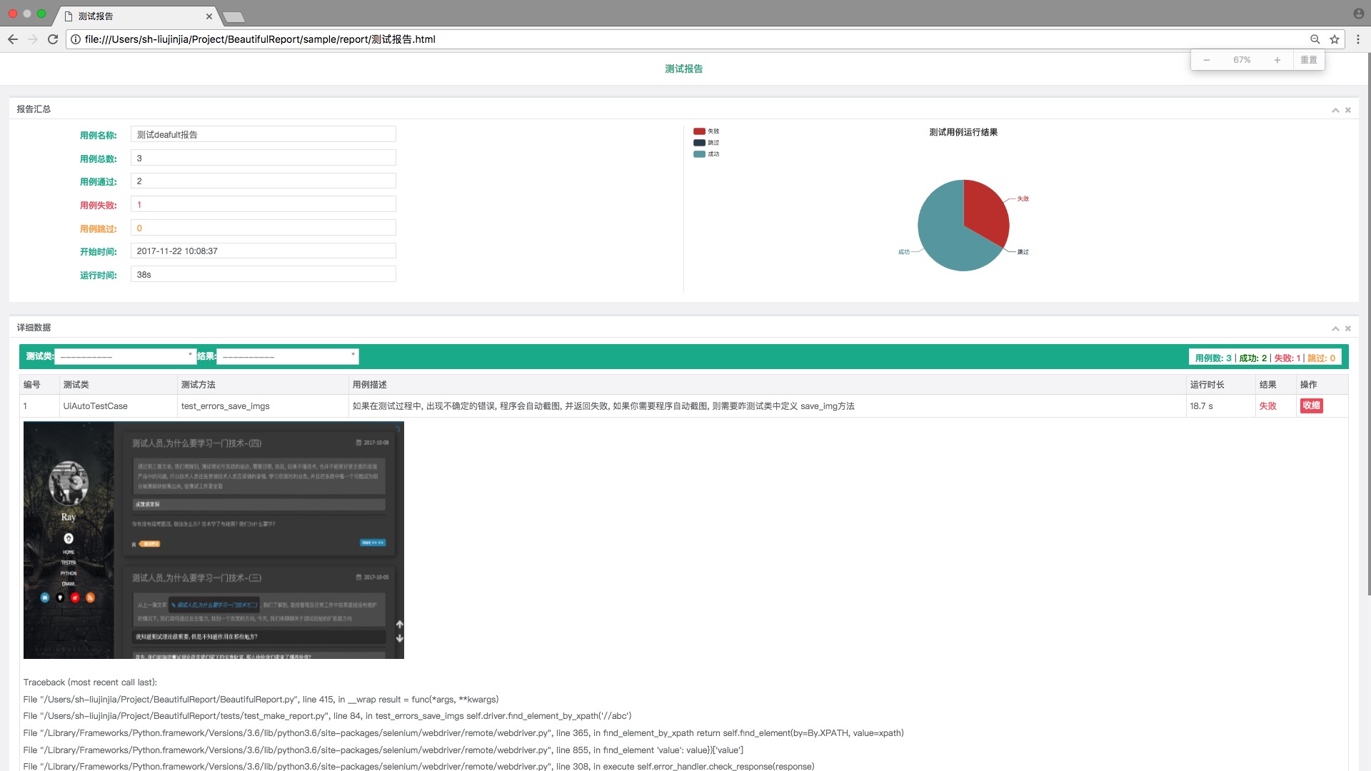Viewport: 1371px width, 771px height.
Task: Click the minus zoom-out button
Action: [1207, 60]
